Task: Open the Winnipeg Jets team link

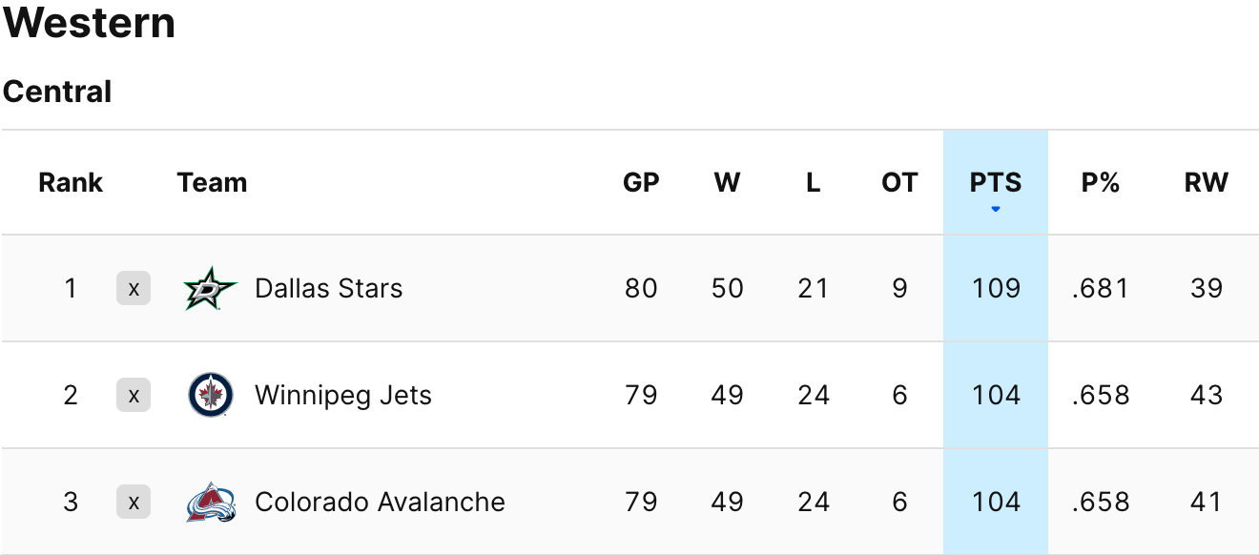Action: (342, 395)
